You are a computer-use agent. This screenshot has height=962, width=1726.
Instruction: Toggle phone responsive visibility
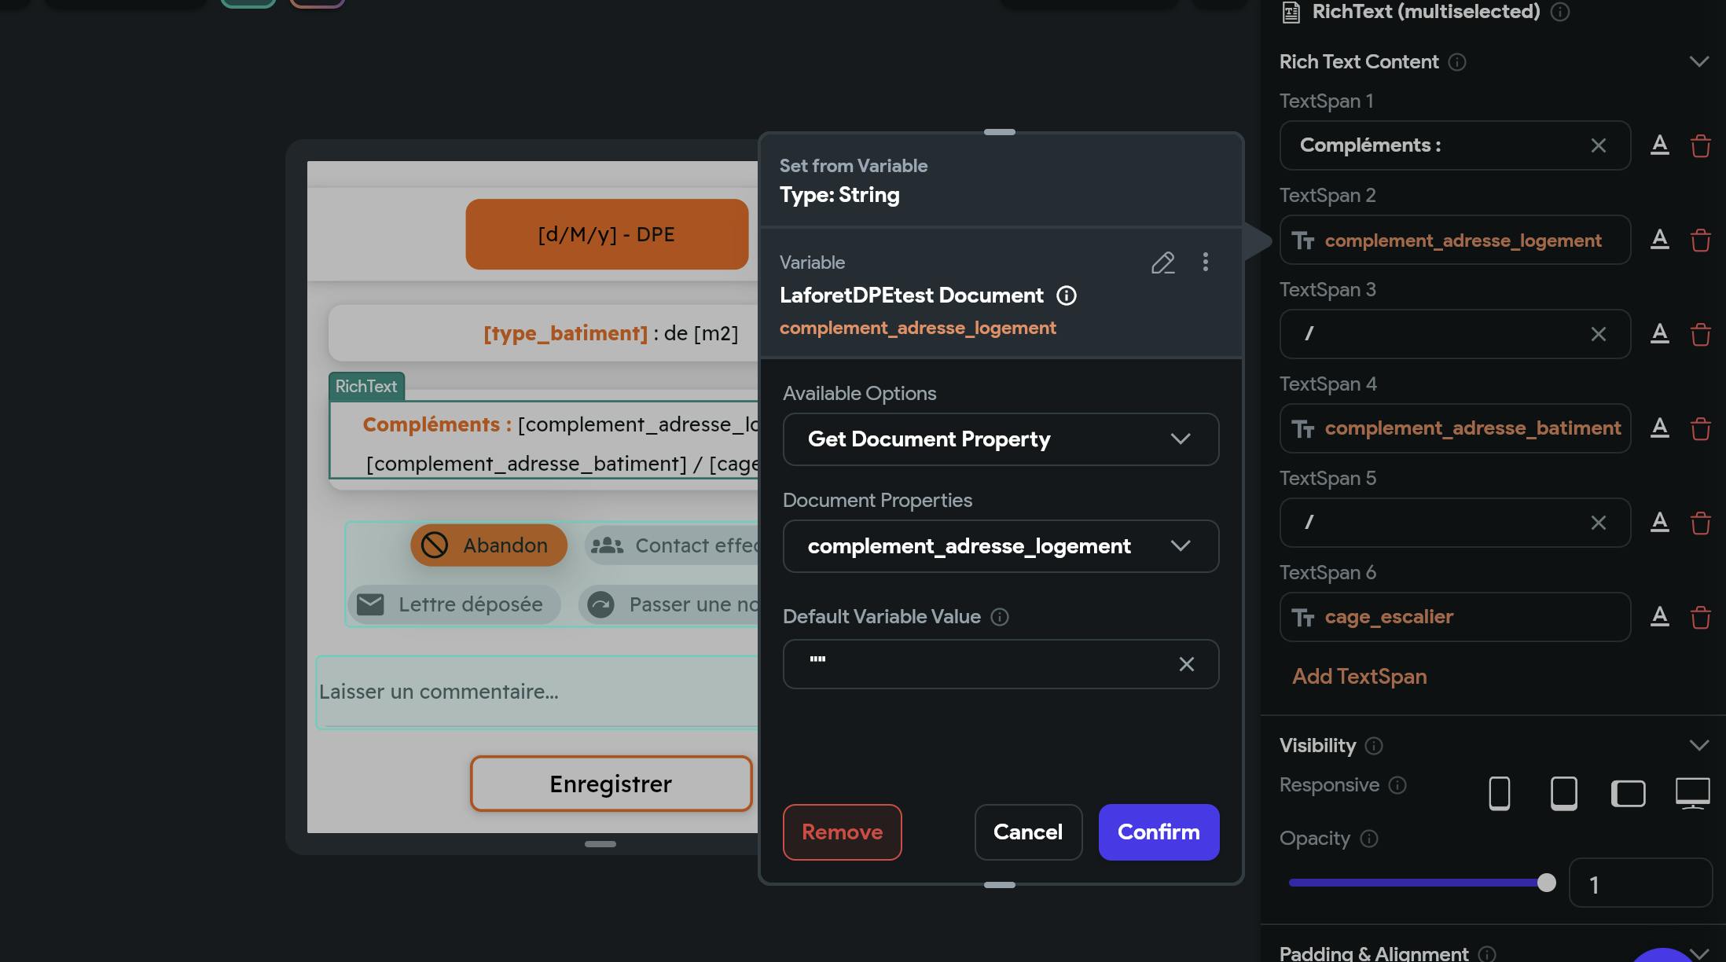[x=1499, y=792]
